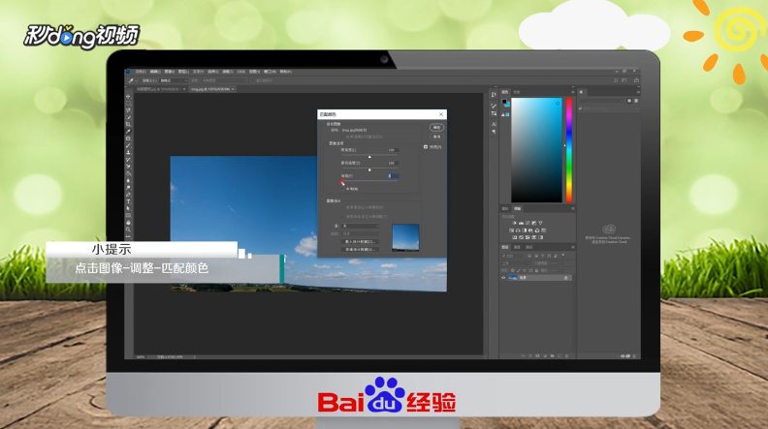
Task: Click the rainbow hue strip in Color panel
Action: click(569, 150)
